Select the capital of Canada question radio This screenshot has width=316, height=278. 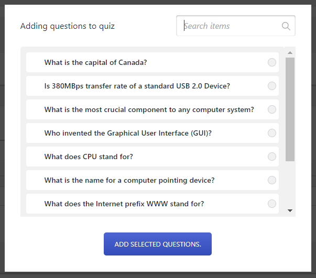point(272,62)
